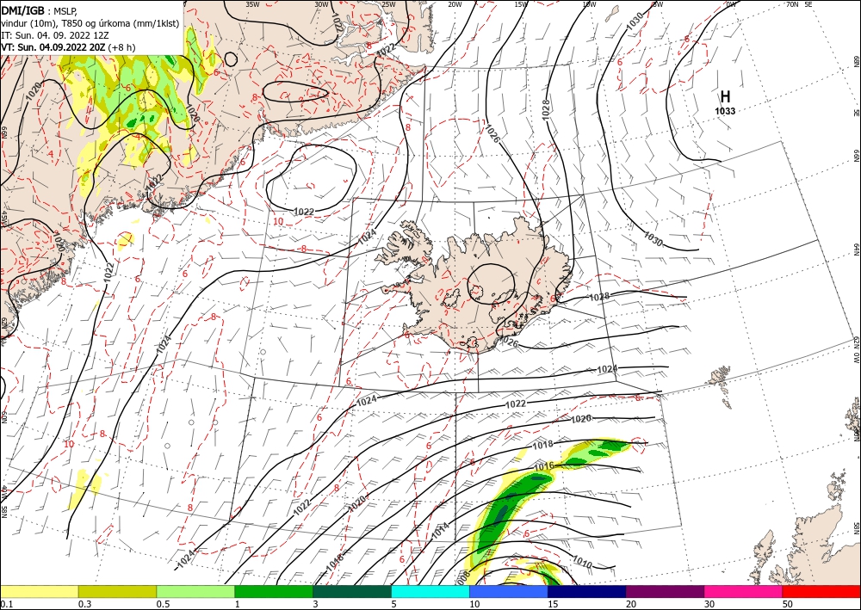
Task: Click the '0.5' legend scale value
Action: tap(163, 604)
